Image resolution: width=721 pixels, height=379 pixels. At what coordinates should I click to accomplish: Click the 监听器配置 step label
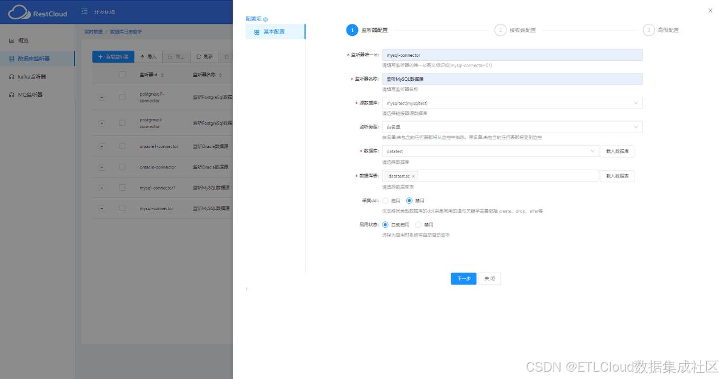[374, 30]
